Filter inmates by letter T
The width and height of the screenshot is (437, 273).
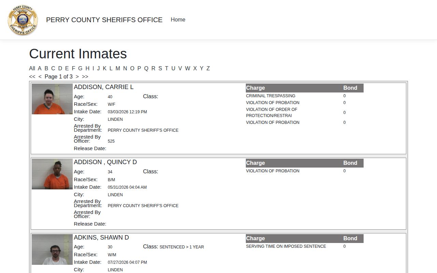(167, 68)
